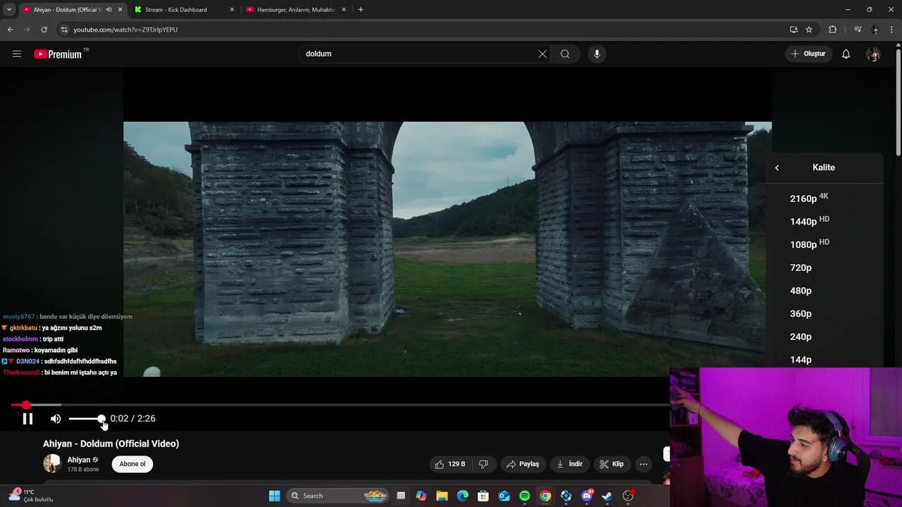The height and width of the screenshot is (507, 902).
Task: Select 1080p HD quality
Action: pos(824,244)
